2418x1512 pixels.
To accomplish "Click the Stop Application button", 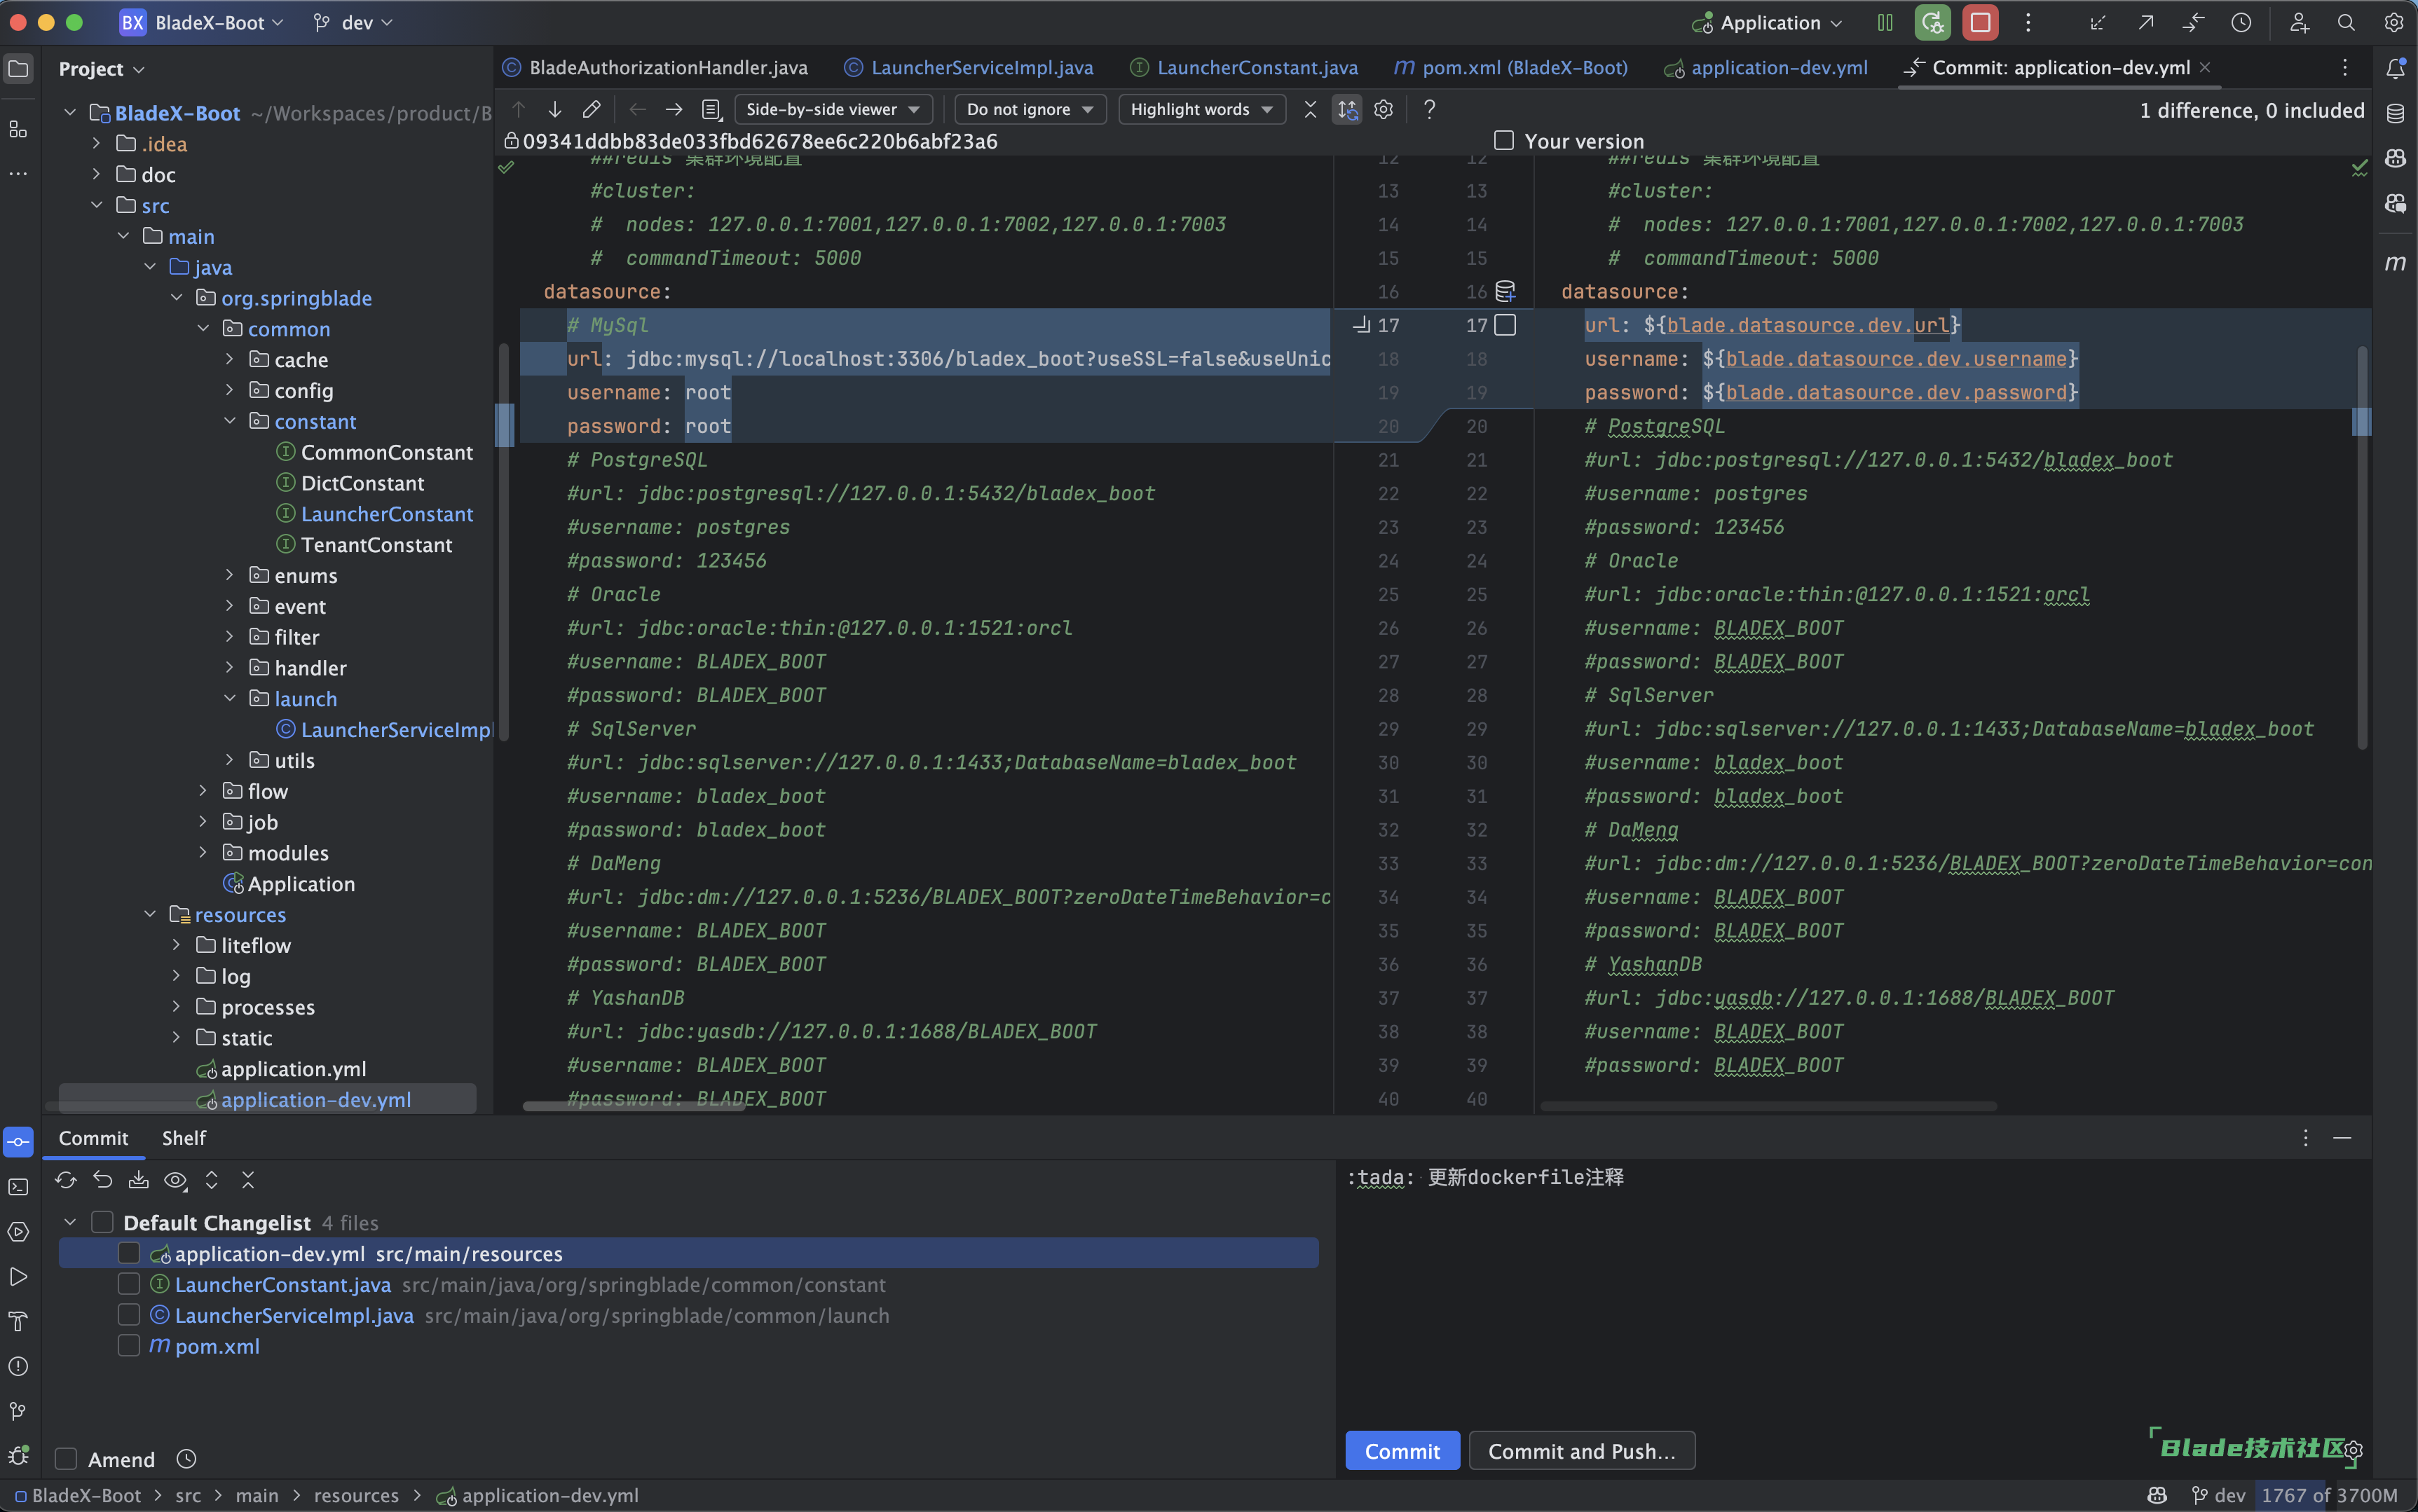I will coord(1980,22).
